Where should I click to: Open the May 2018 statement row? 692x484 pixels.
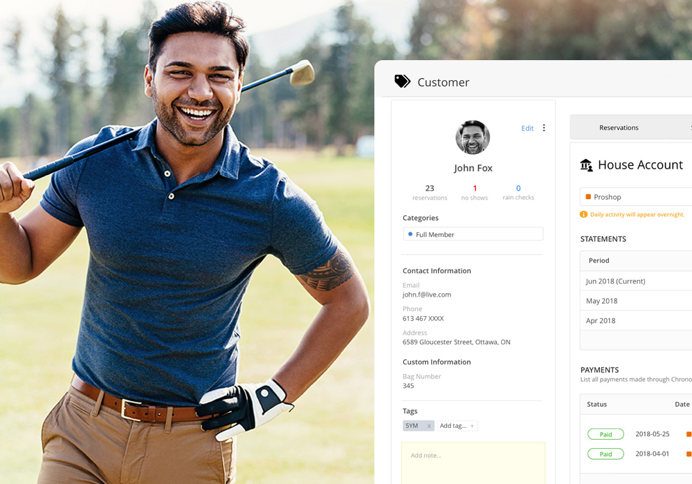click(x=635, y=301)
